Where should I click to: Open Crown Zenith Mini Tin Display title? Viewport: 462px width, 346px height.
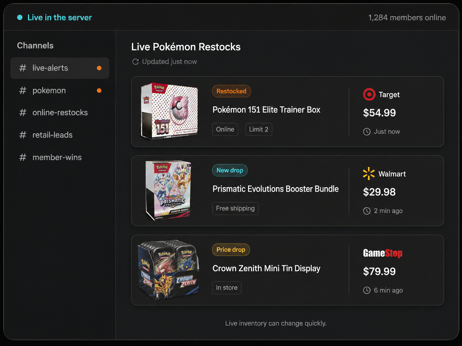click(266, 269)
